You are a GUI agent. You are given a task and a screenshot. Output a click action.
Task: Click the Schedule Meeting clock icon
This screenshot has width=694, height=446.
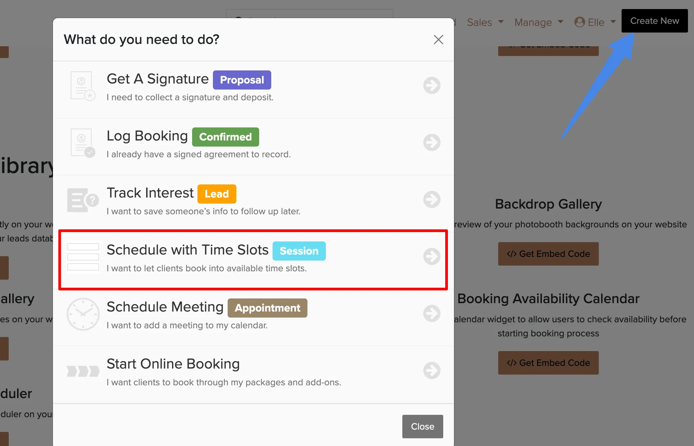(x=83, y=314)
